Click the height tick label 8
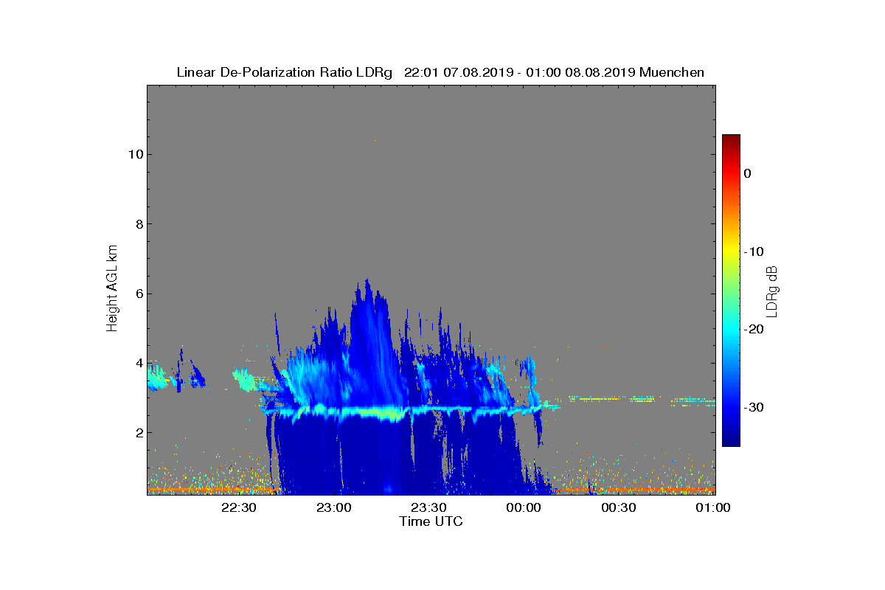 coord(138,224)
